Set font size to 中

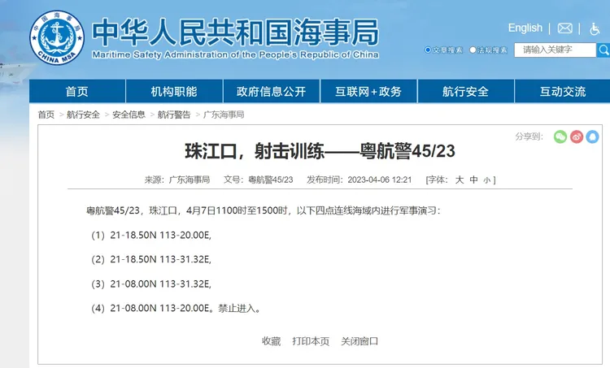click(473, 180)
